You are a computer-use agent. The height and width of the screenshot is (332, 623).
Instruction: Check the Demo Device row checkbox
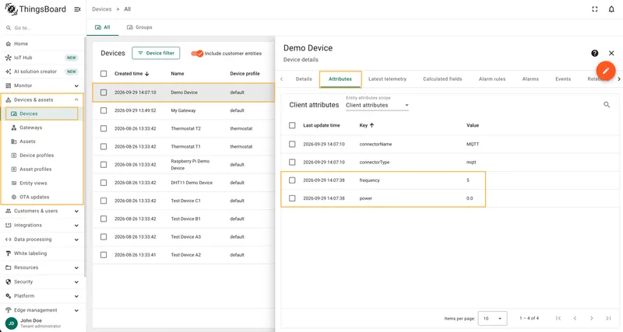104,93
